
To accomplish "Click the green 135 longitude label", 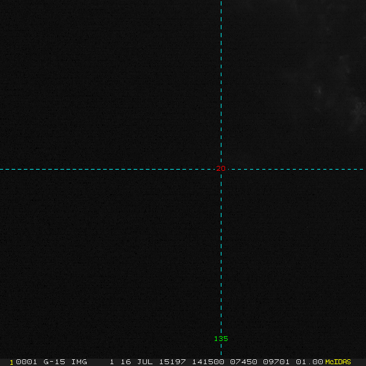I will [221, 339].
